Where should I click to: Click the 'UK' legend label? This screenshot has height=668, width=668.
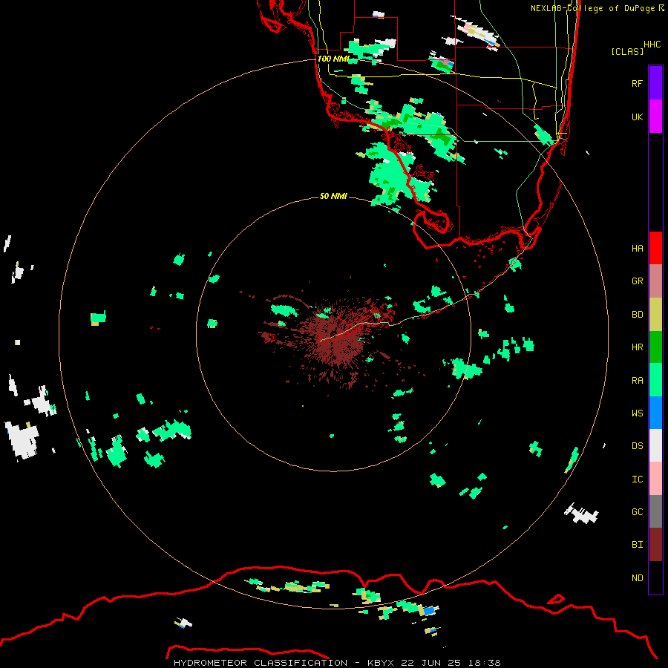pos(637,117)
